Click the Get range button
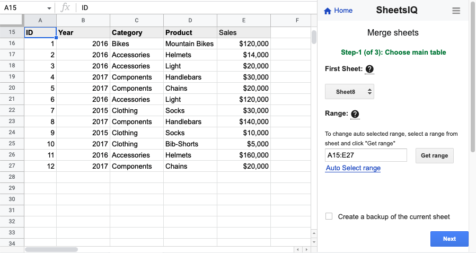 point(435,155)
